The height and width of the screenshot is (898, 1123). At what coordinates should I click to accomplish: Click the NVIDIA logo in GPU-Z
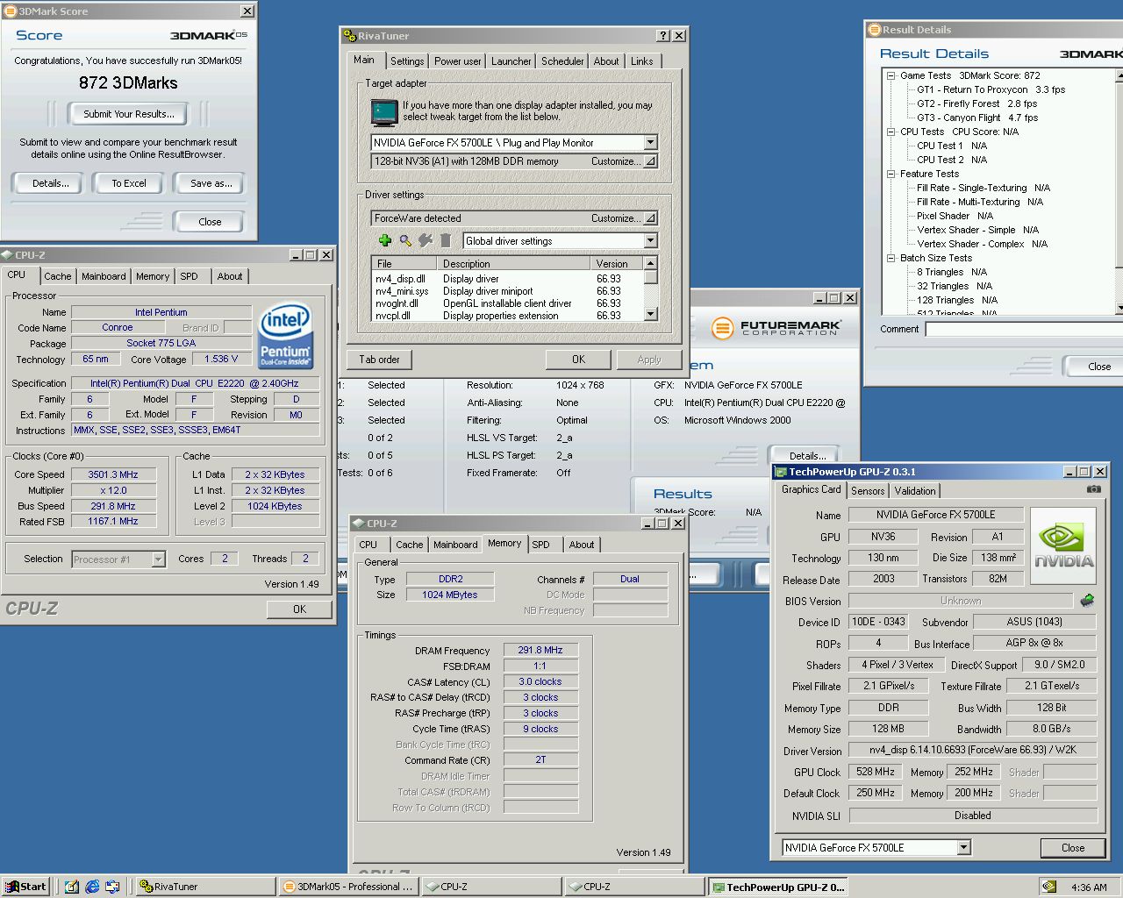coord(1063,547)
